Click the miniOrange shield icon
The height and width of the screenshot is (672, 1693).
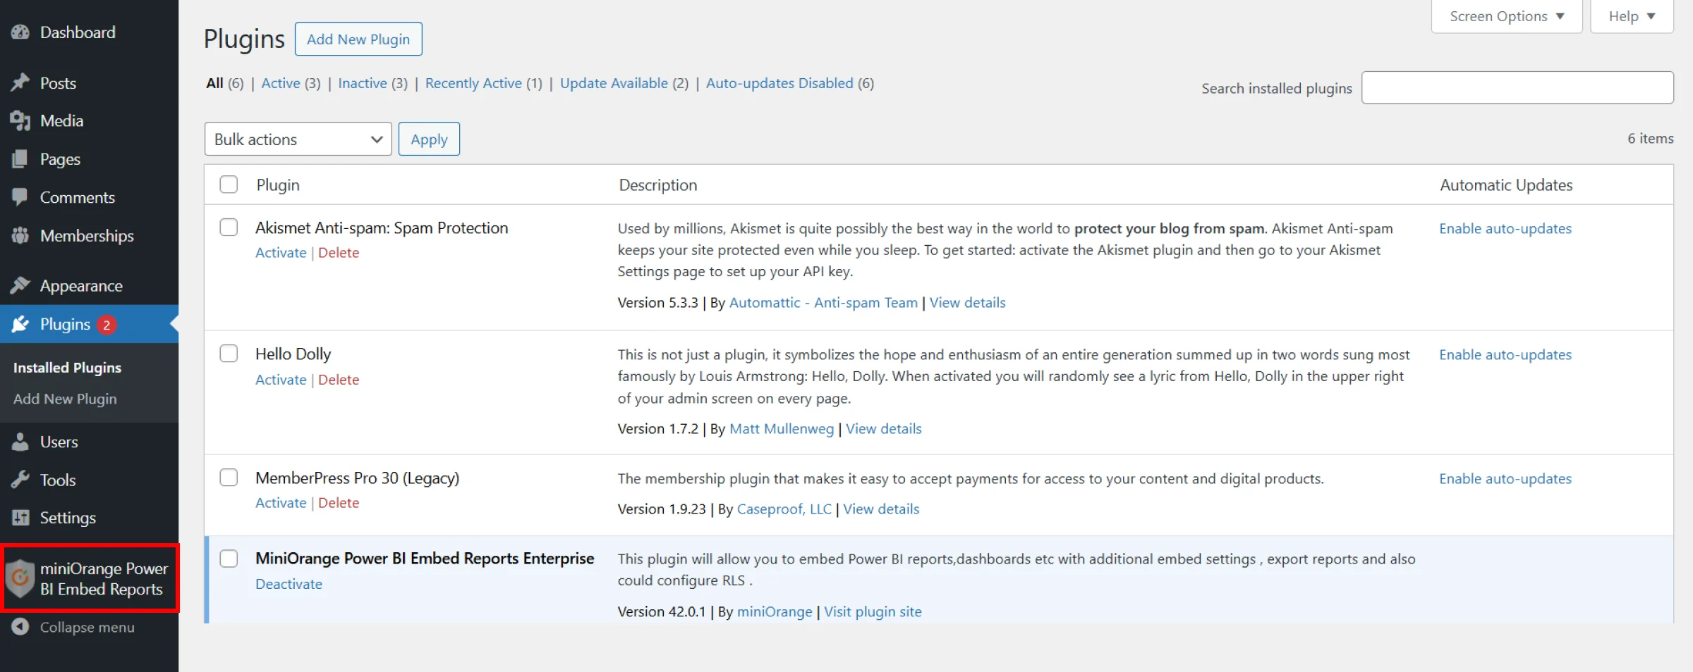(20, 578)
